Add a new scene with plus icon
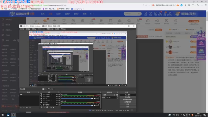This screenshot has width=208, height=117. (x=21, y=107)
